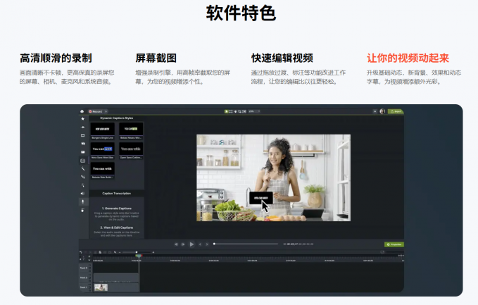Screen dimensions: 478x305
Task: Click the timeline playhead marker
Action: coord(139,256)
